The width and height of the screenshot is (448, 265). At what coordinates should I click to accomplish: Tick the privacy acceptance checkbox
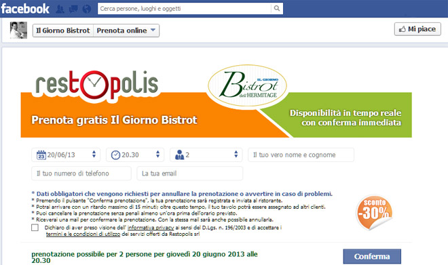(35, 228)
